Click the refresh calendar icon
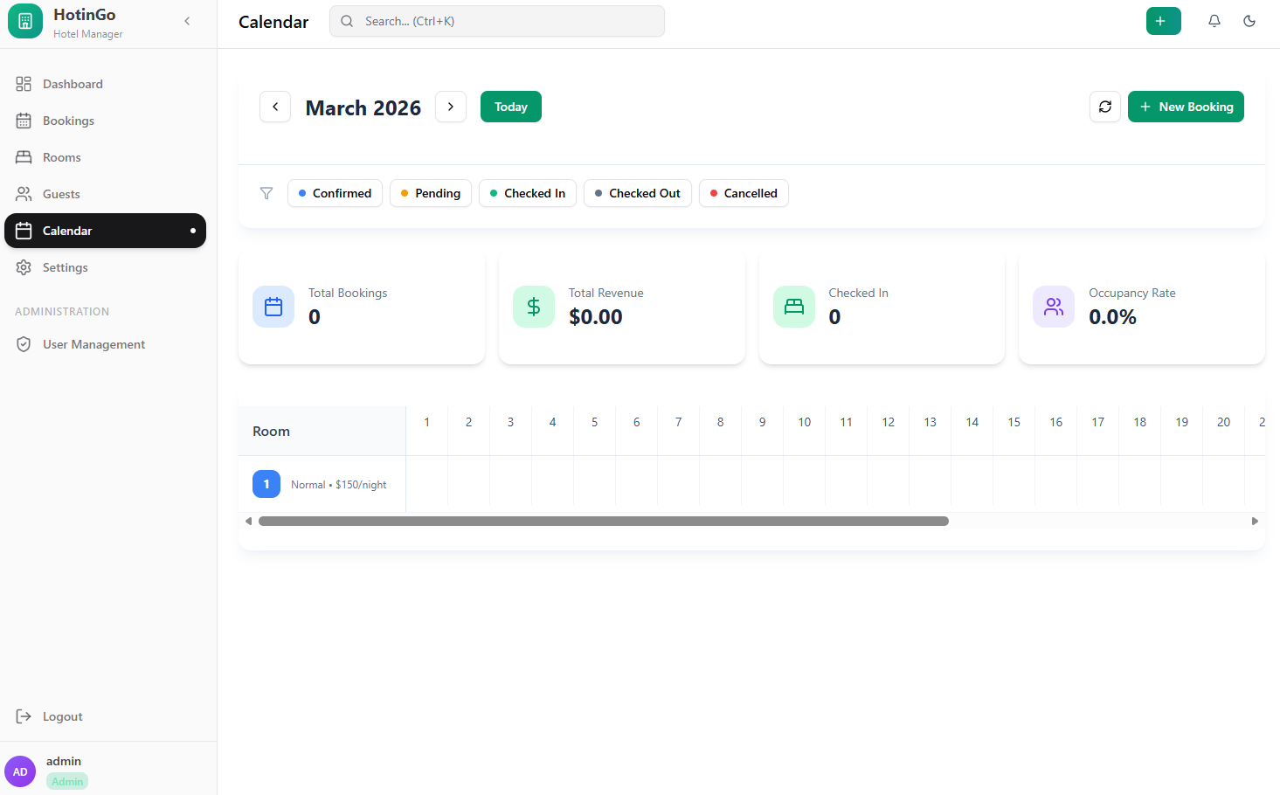Screen dimensions: 1280x795 pyautogui.click(x=1104, y=106)
